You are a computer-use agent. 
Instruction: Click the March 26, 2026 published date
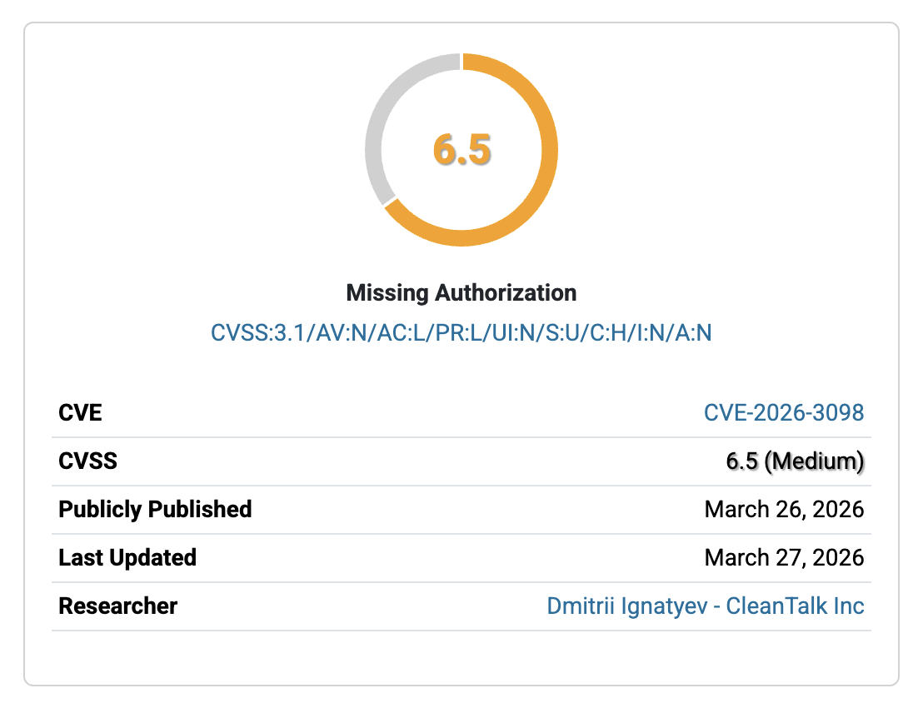point(783,509)
